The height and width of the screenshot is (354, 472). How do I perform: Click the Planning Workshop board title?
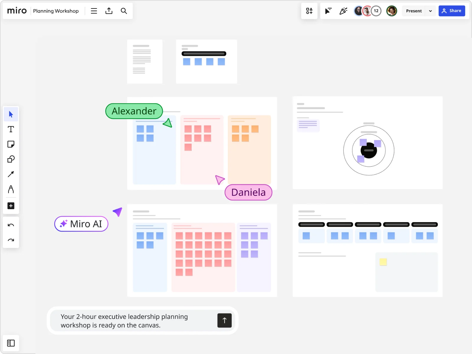tap(56, 11)
